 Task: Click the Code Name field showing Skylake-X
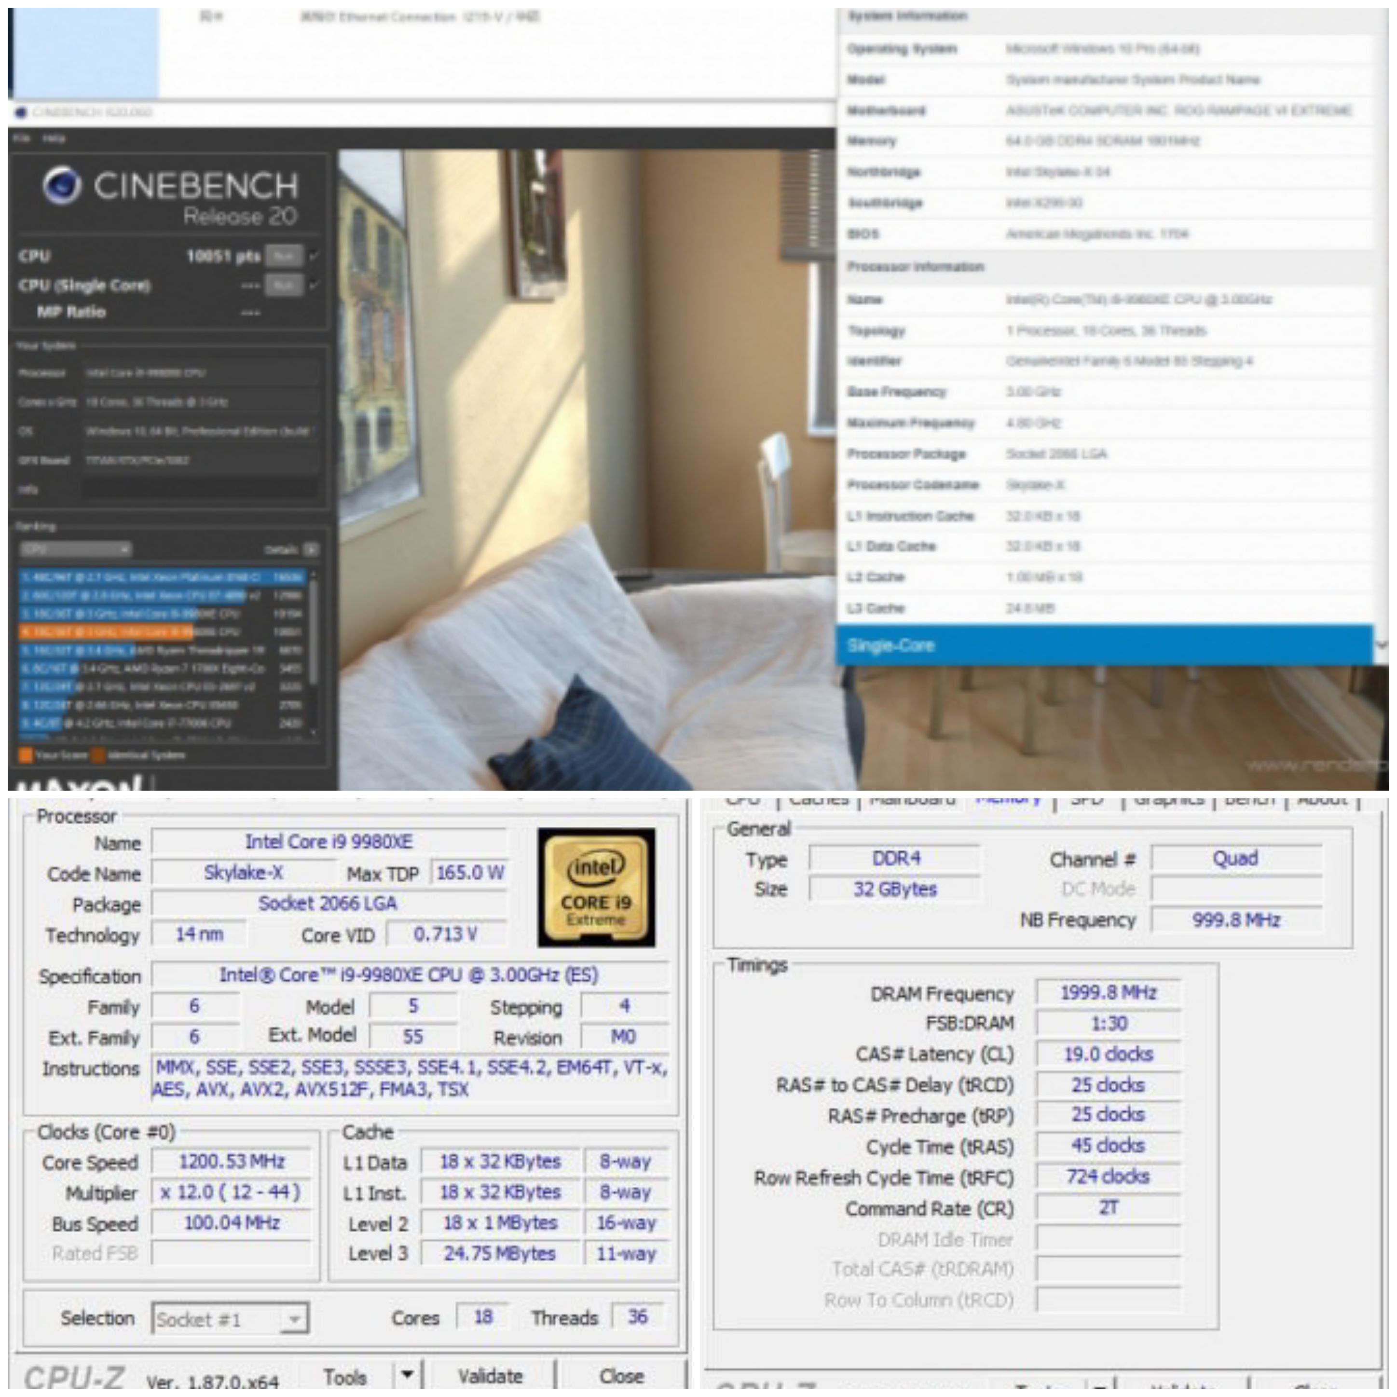243,873
